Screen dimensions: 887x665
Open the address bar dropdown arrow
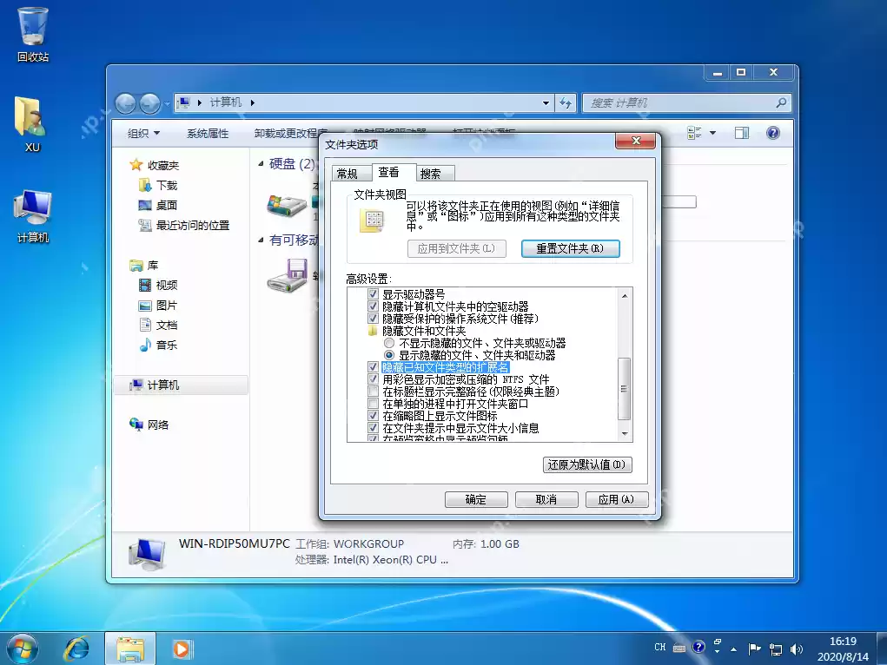545,102
